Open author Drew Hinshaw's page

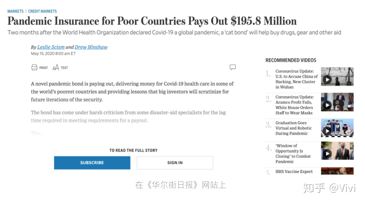91,47
